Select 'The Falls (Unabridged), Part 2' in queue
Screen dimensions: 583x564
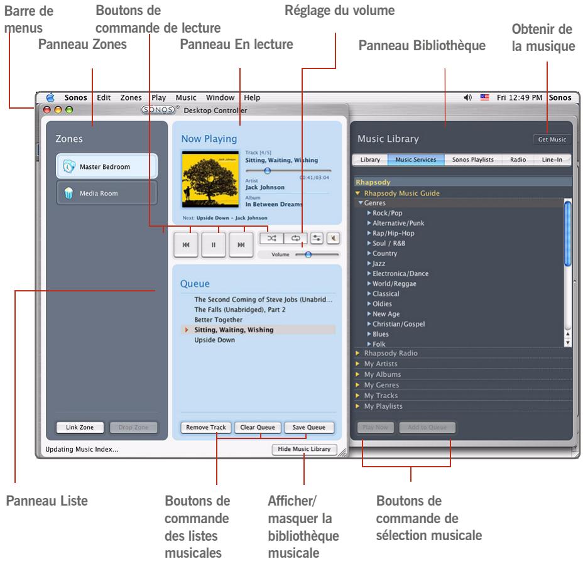point(240,310)
